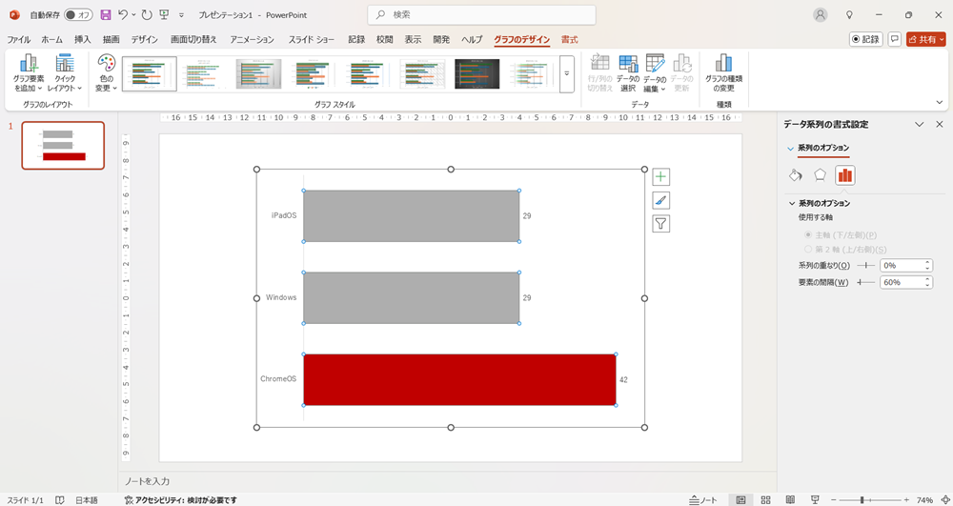The image size is (953, 506).
Task: Click accessibility status アクセシビリティ
Action: 180,500
